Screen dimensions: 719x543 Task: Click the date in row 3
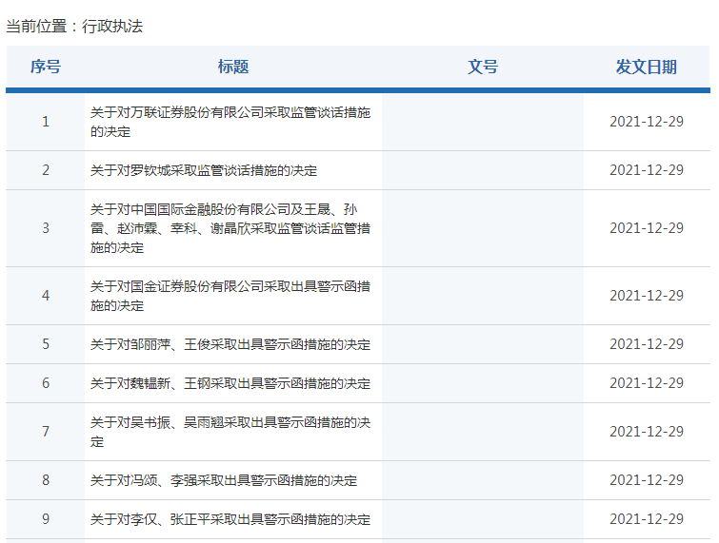[x=646, y=228]
